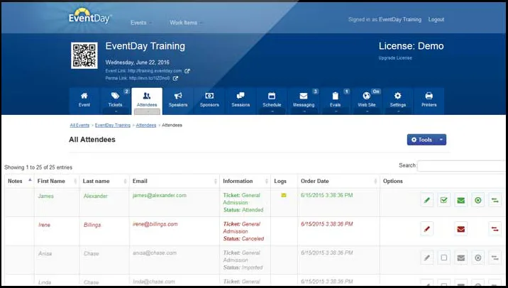508x288 pixels.
Task: Sort by Last name column
Action: tap(104, 181)
